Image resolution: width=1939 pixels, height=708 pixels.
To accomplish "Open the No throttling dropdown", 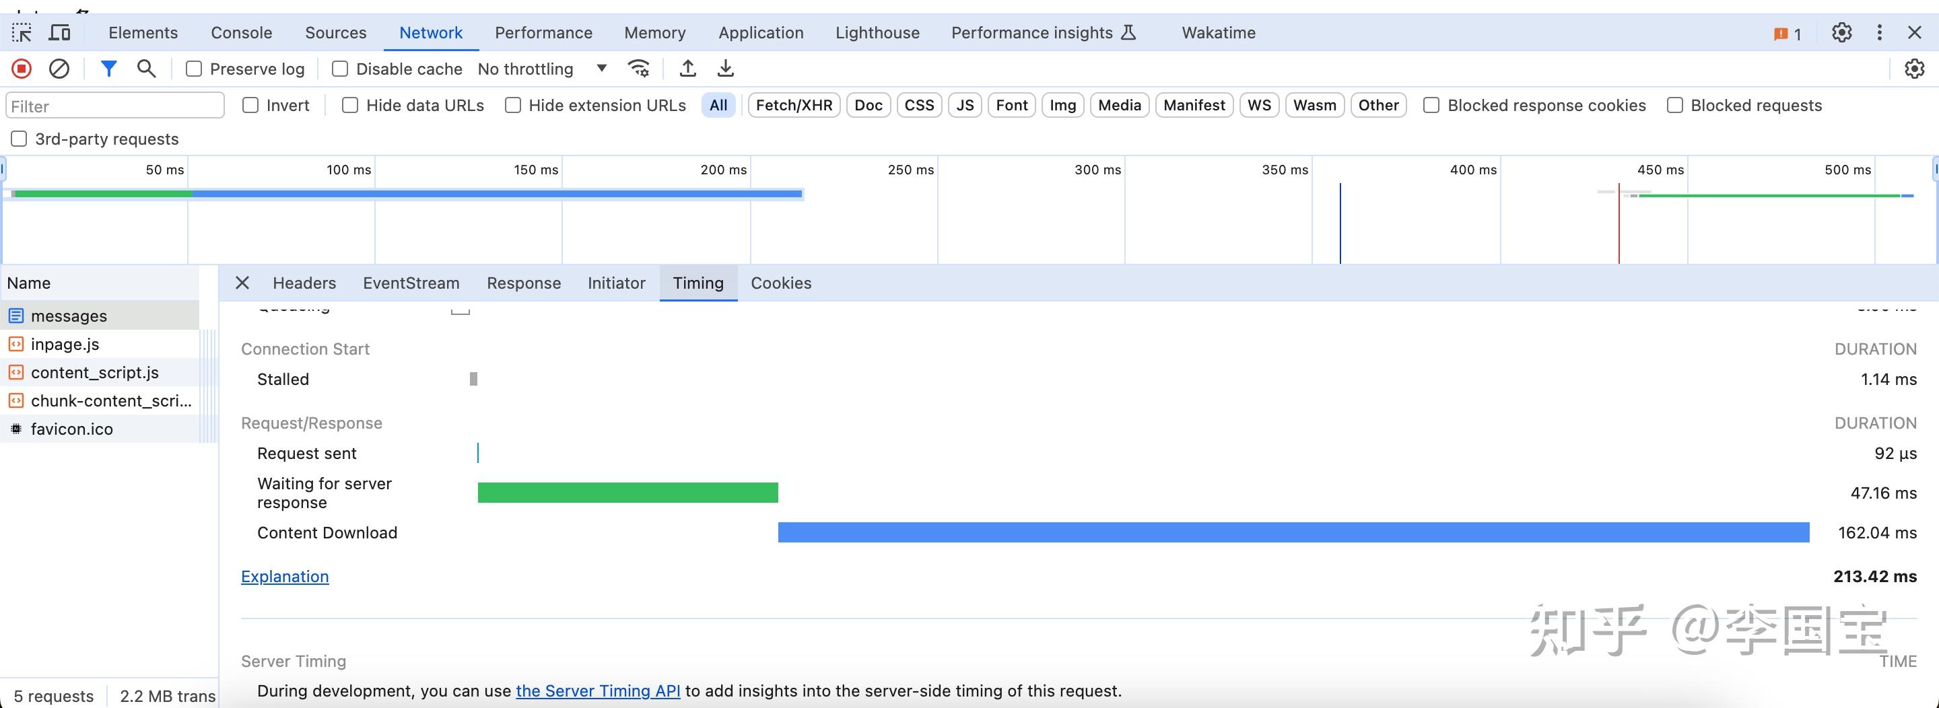I will pos(542,69).
